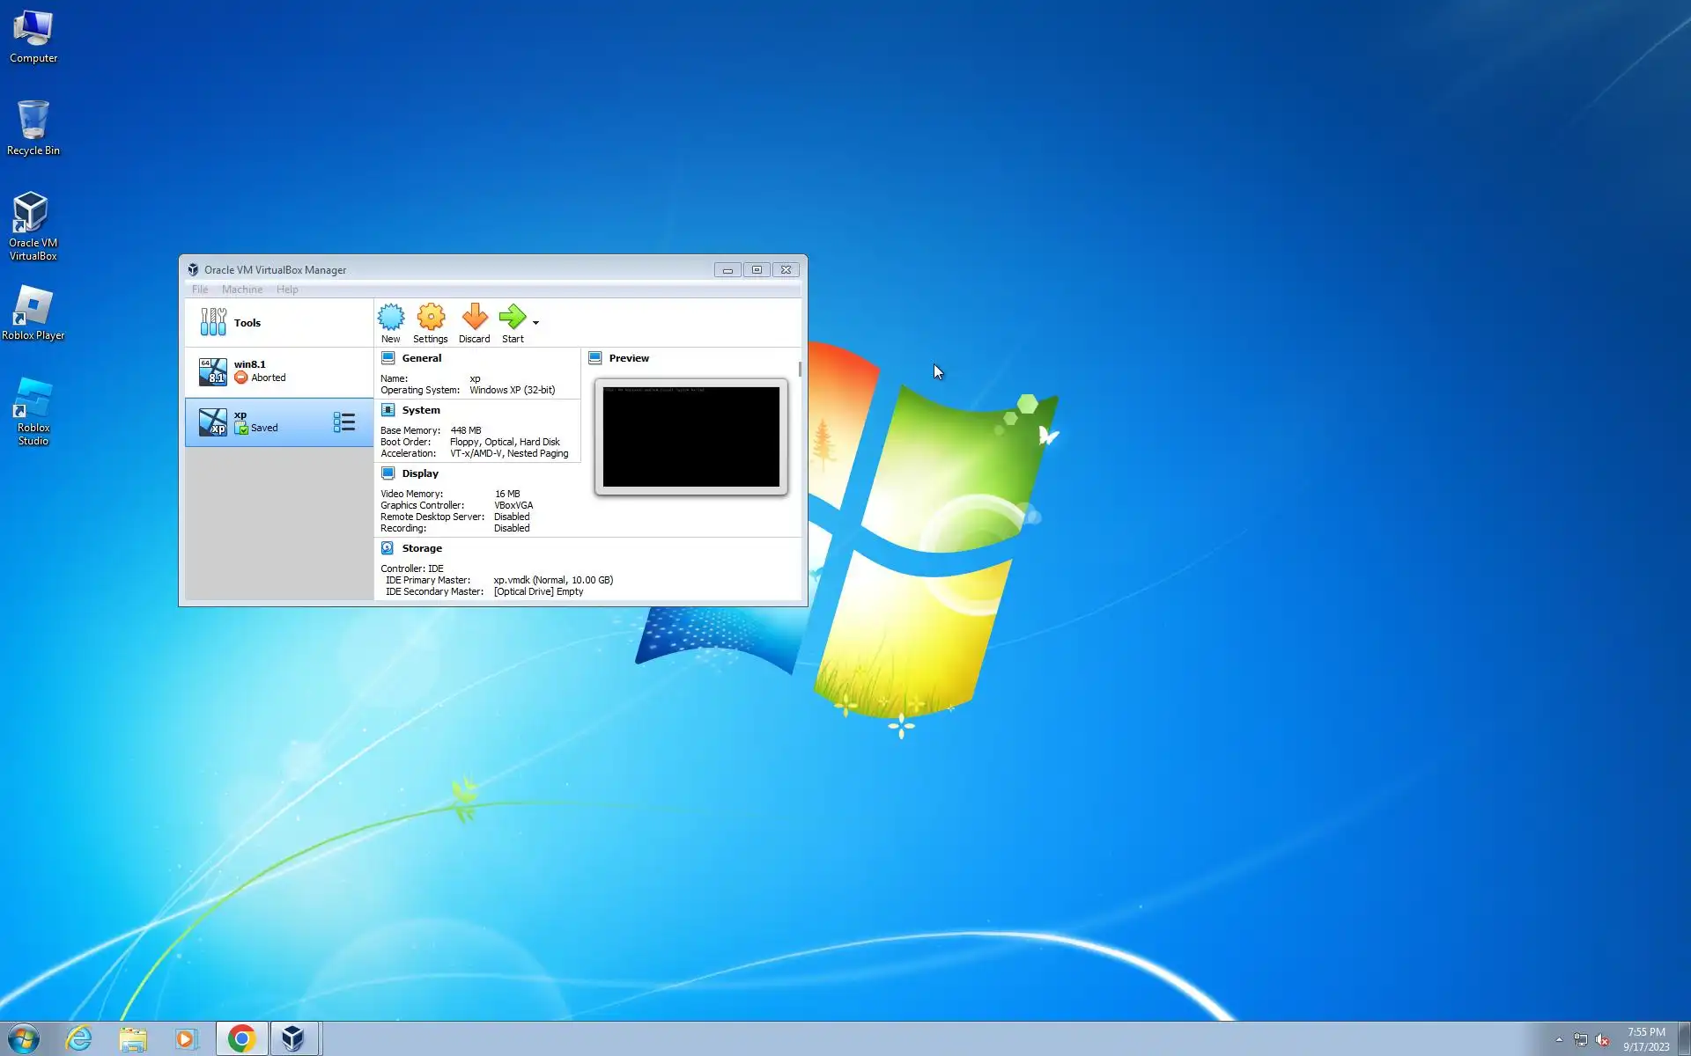Image resolution: width=1691 pixels, height=1056 pixels.
Task: Click the details pane vertical scrollbar
Action: (x=800, y=369)
